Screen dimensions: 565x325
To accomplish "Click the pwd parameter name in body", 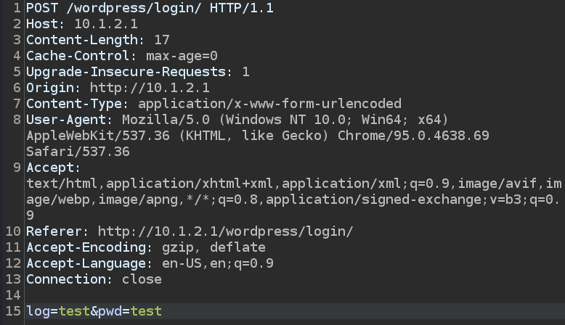I will tap(110, 311).
